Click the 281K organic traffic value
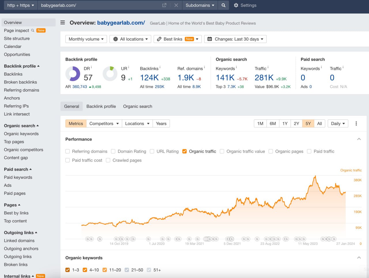Viewport: 369px width, 278px height. pyautogui.click(x=264, y=78)
